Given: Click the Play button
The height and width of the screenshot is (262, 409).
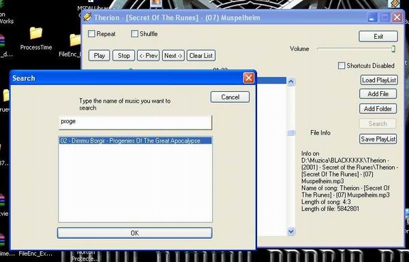Looking at the screenshot, I should (99, 56).
